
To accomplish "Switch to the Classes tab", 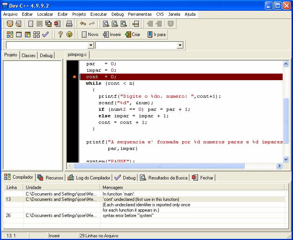I will point(28,56).
